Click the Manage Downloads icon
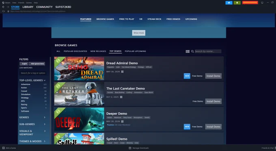 tap(130, 148)
